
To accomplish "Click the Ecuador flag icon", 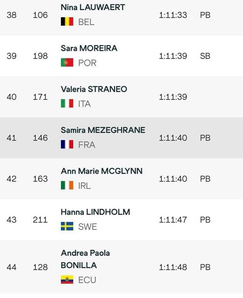I will pyautogui.click(x=67, y=279).
